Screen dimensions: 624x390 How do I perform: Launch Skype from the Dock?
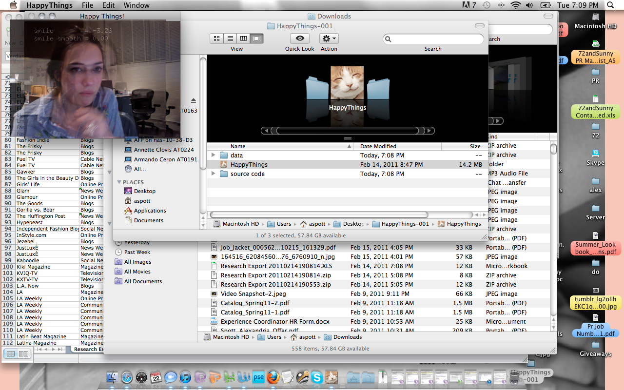click(317, 377)
